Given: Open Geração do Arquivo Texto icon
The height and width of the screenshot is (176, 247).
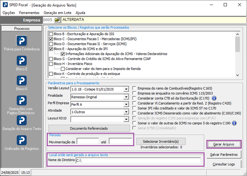Looking at the screenshot, I should [x=21, y=121].
